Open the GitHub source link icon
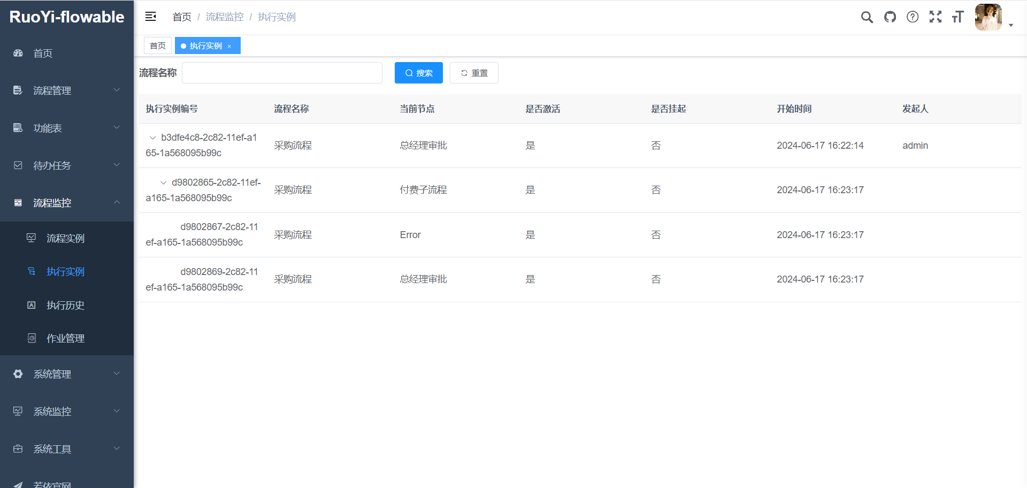This screenshot has width=1027, height=488. (890, 17)
